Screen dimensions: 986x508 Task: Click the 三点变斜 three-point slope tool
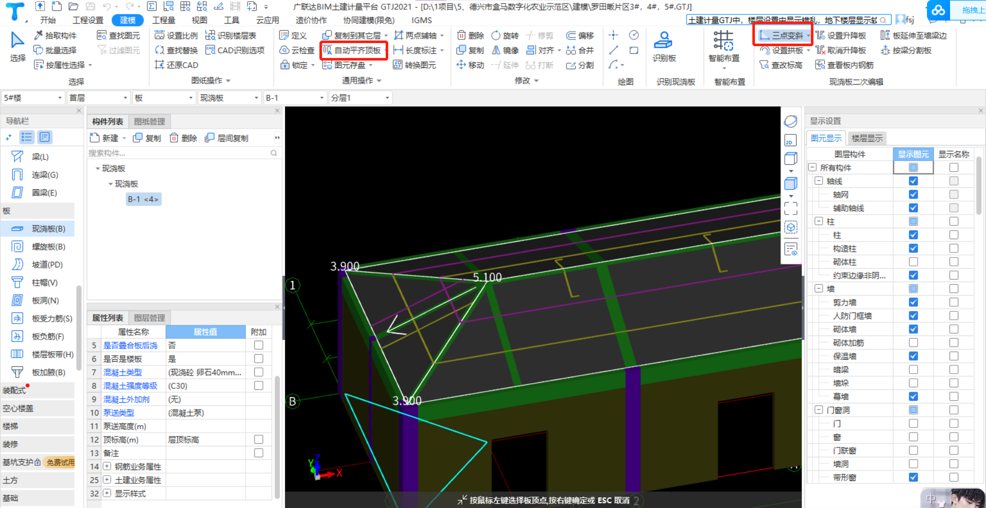click(781, 35)
